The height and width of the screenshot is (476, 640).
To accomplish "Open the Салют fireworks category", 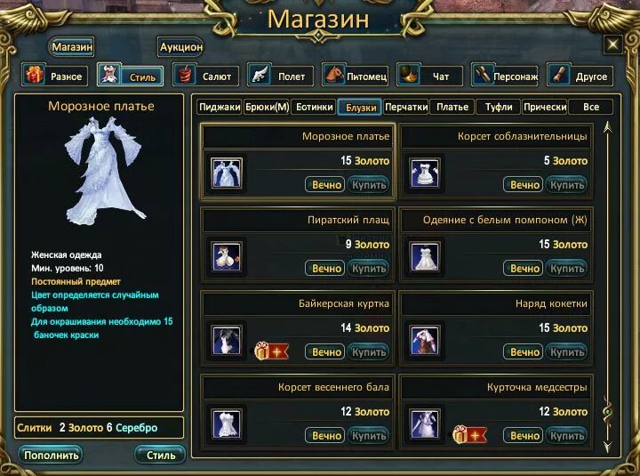I will 205,76.
